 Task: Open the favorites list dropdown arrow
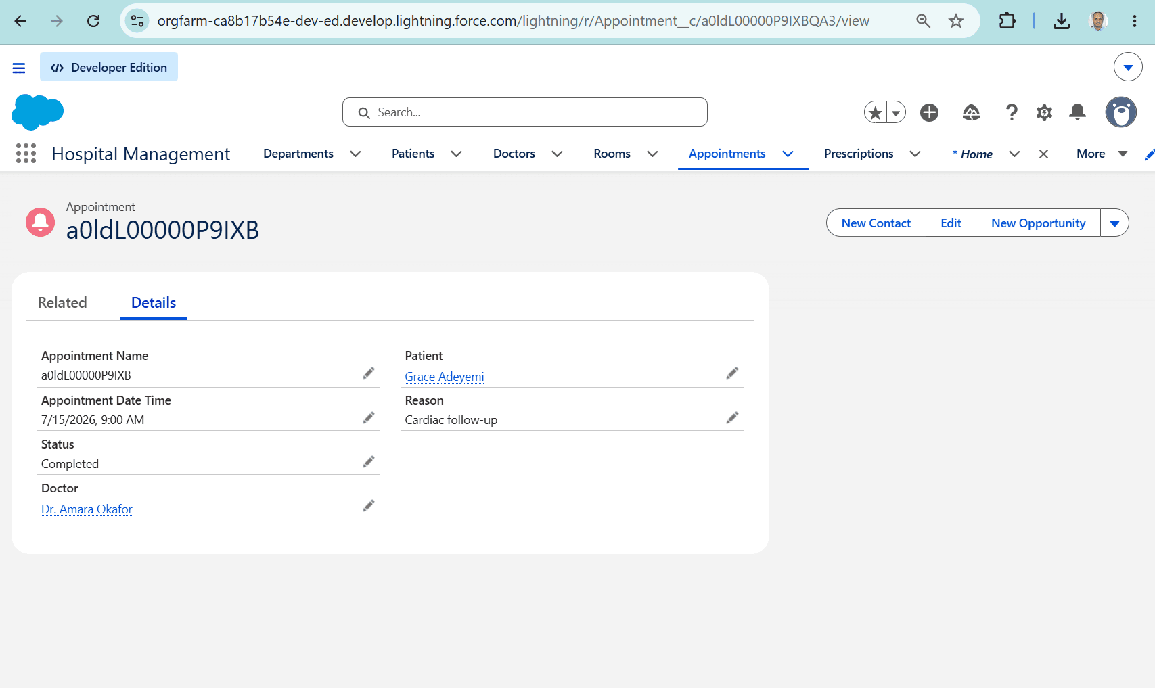(x=896, y=113)
